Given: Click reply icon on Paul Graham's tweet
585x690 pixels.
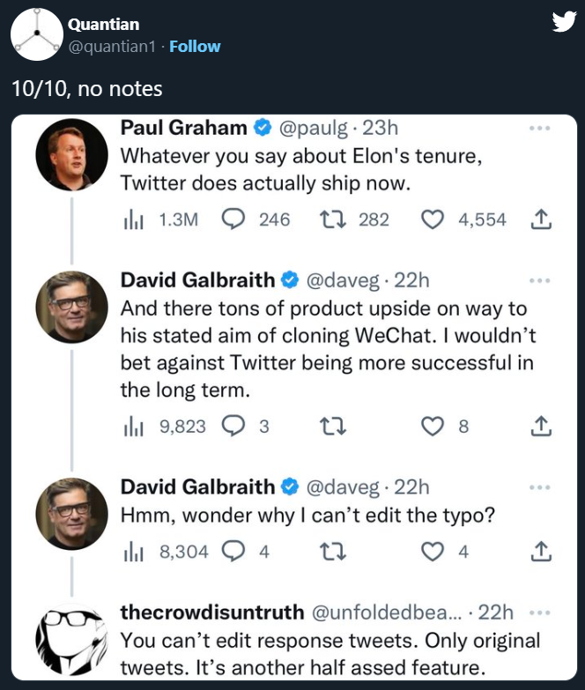Looking at the screenshot, I should 233,219.
